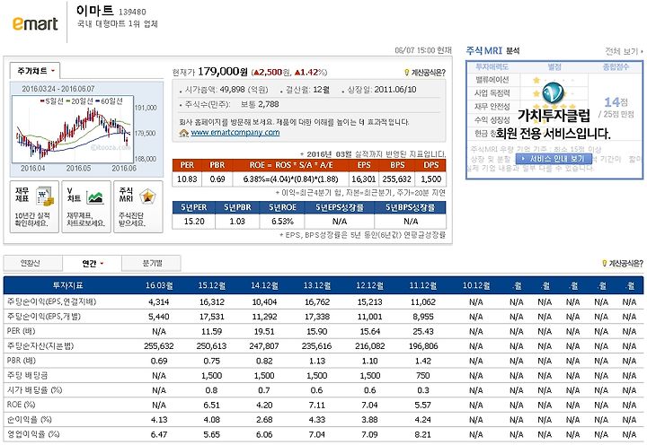The height and width of the screenshot is (445, 647).
Task: Click the 16.03월 column header
Action: 159,285
